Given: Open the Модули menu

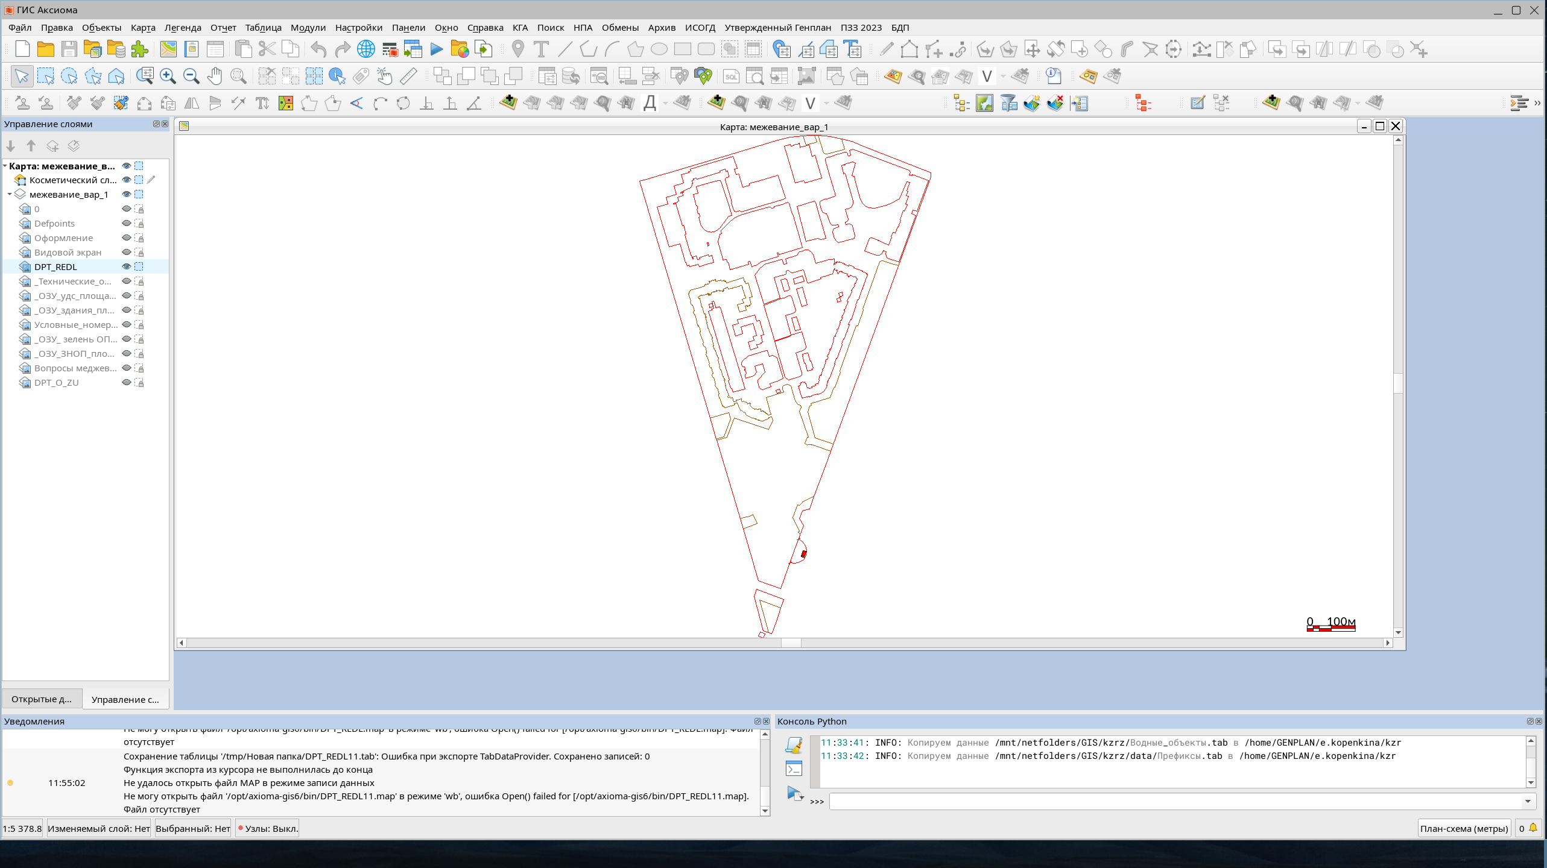Looking at the screenshot, I should 308,28.
